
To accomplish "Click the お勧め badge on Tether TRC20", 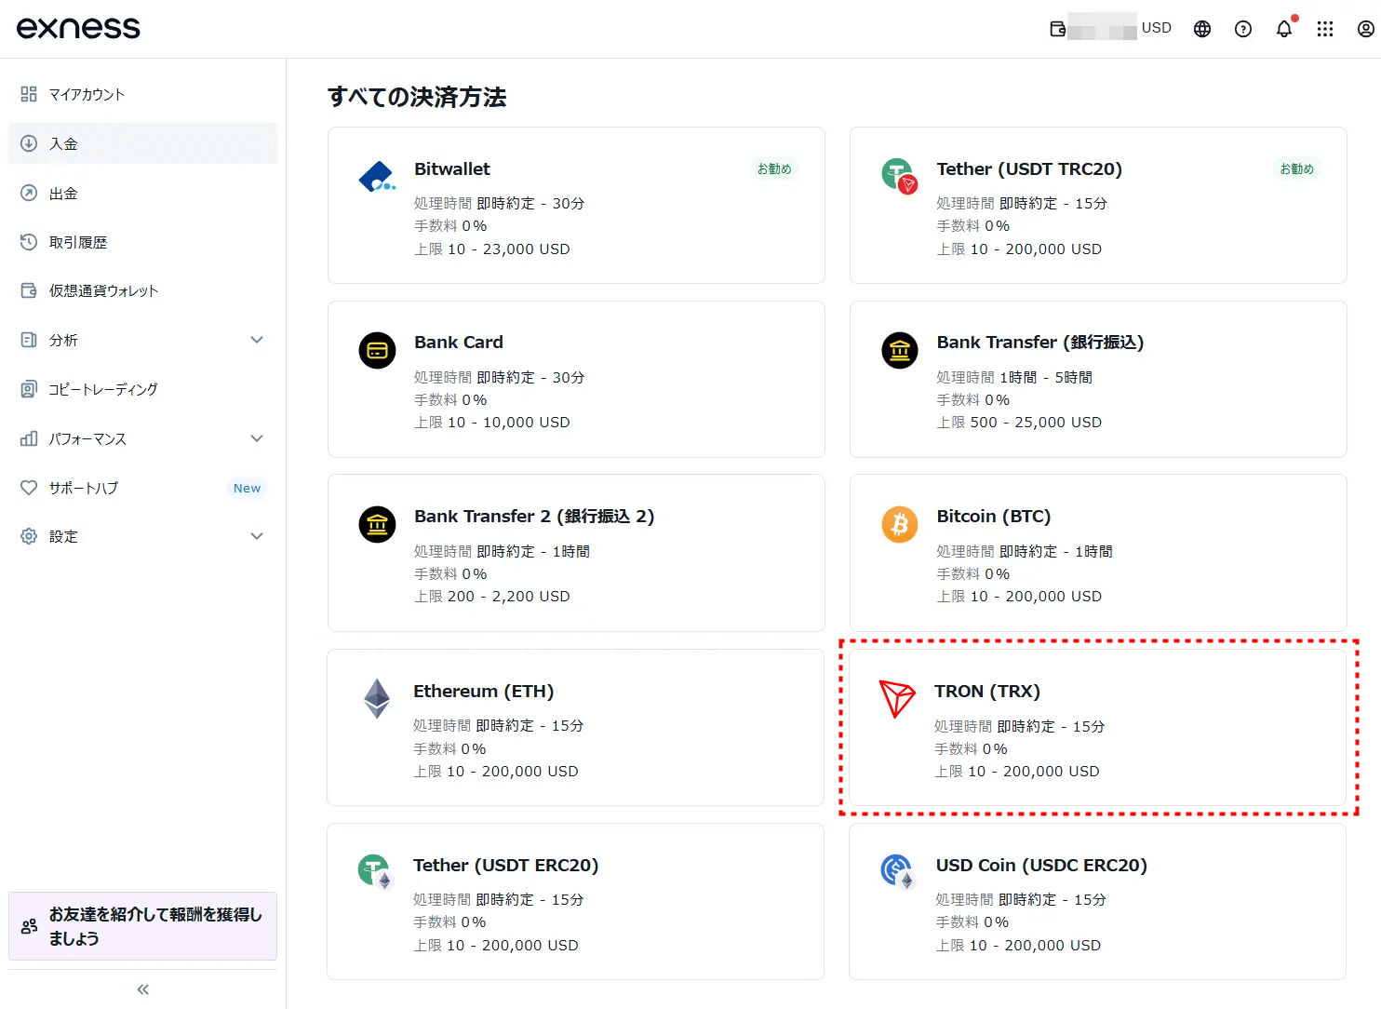I will (1297, 168).
